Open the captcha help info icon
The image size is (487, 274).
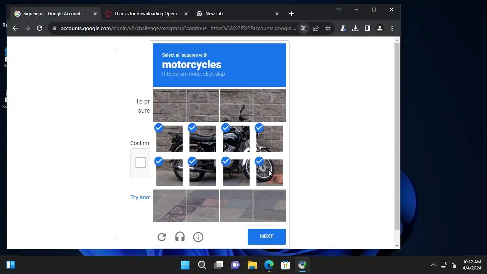pyautogui.click(x=198, y=237)
